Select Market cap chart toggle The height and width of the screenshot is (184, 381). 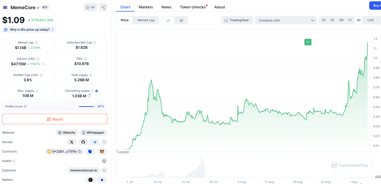click(146, 20)
